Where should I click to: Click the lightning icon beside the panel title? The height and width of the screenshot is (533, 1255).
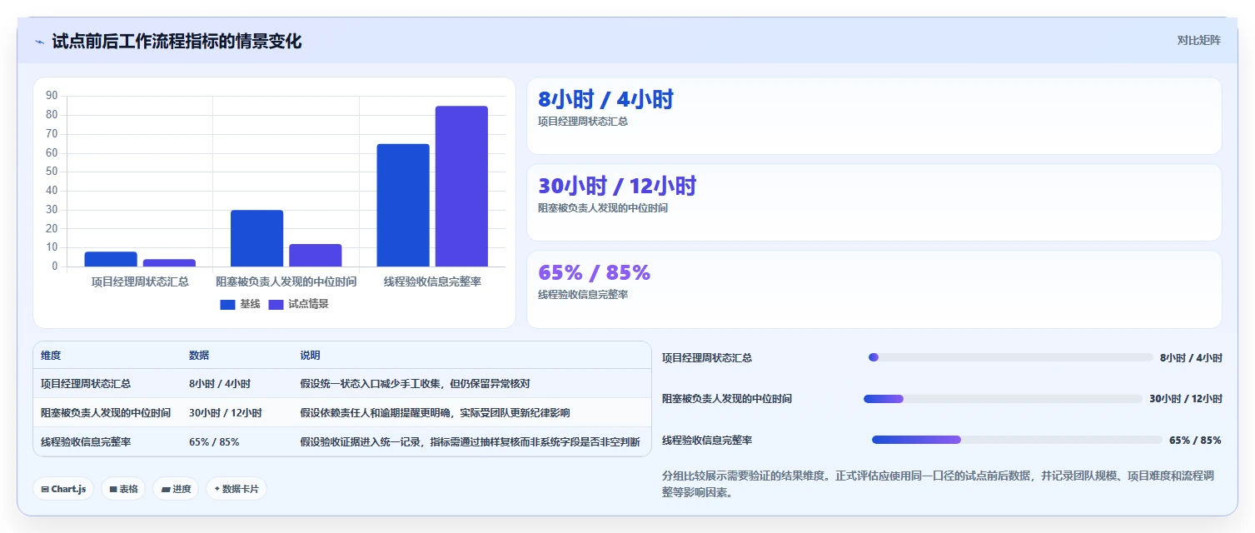coord(40,42)
